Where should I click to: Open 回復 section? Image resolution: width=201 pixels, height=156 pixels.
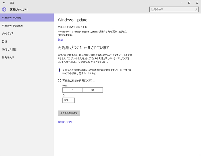click(x=27, y=42)
